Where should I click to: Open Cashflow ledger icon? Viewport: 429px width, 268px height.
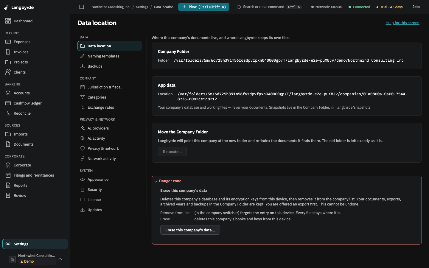coord(8,103)
